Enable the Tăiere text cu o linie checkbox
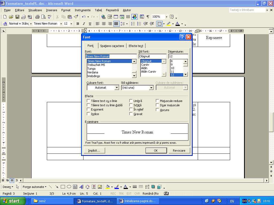Image resolution: width=274 pixels, height=205 pixels. point(88,101)
